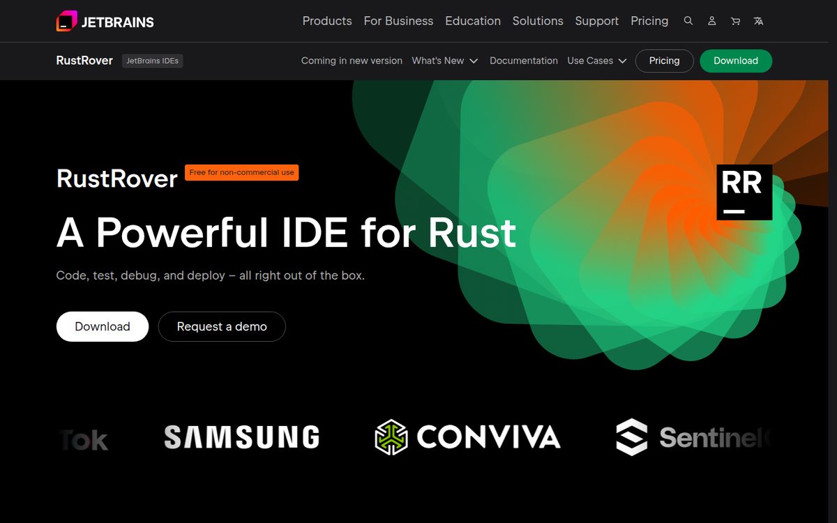The image size is (837, 523).
Task: Open the Education menu
Action: [473, 21]
